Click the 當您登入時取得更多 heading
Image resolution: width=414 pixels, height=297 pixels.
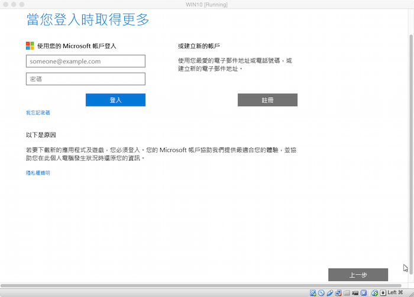click(88, 20)
